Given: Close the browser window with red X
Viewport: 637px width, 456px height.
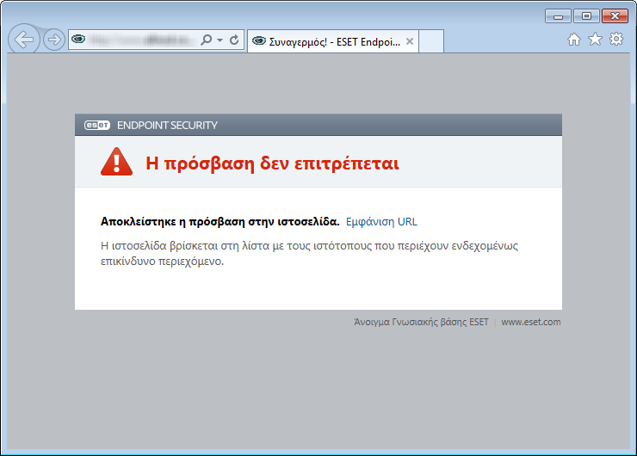Looking at the screenshot, I should point(615,16).
